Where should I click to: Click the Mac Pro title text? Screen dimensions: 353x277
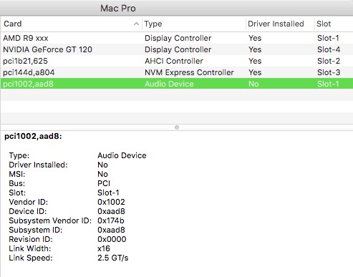pyautogui.click(x=118, y=9)
